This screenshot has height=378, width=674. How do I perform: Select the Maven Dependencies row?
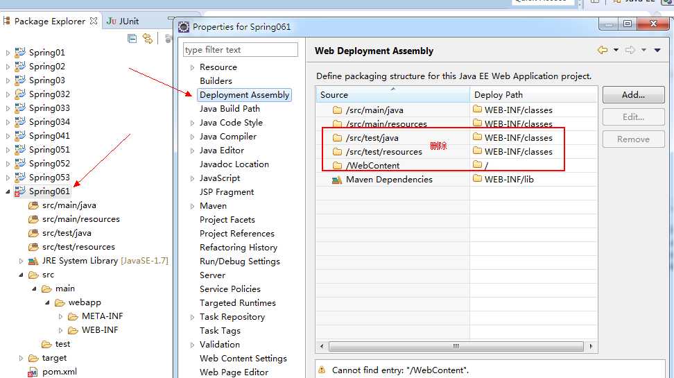point(456,180)
